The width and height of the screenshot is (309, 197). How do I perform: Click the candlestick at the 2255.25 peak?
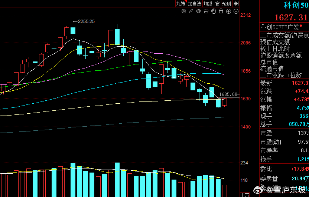pyautogui.click(x=73, y=30)
